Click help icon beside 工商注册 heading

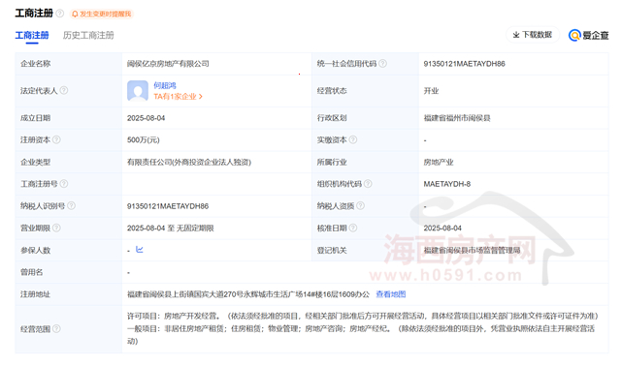(x=60, y=14)
